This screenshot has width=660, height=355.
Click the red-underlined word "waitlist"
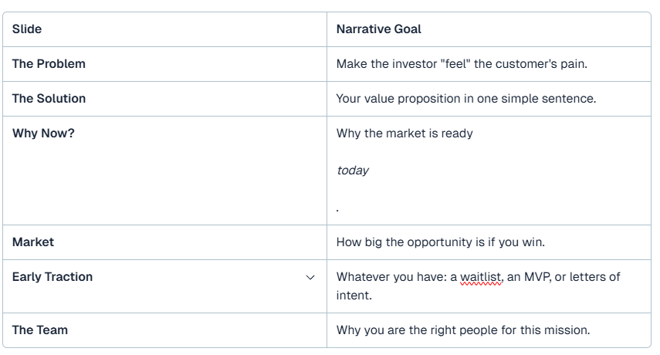482,277
